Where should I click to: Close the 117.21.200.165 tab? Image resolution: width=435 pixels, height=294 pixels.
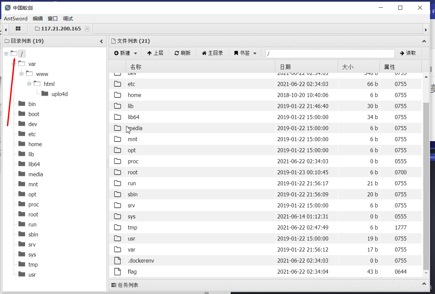pyautogui.click(x=87, y=29)
